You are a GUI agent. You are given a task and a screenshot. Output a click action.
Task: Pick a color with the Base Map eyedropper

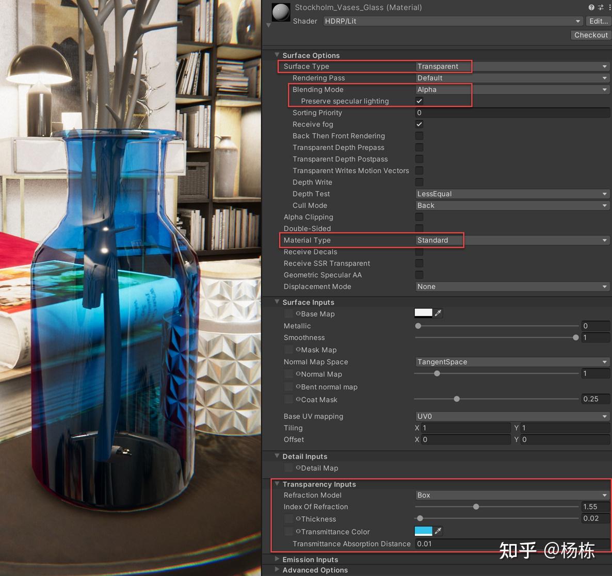coord(439,312)
